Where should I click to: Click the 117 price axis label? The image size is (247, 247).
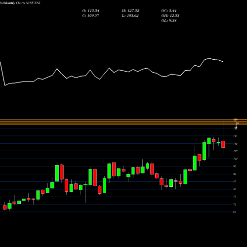(235, 136)
